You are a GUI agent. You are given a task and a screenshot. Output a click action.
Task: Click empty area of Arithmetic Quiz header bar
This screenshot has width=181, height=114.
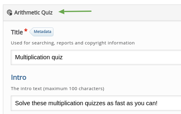coord(133,12)
